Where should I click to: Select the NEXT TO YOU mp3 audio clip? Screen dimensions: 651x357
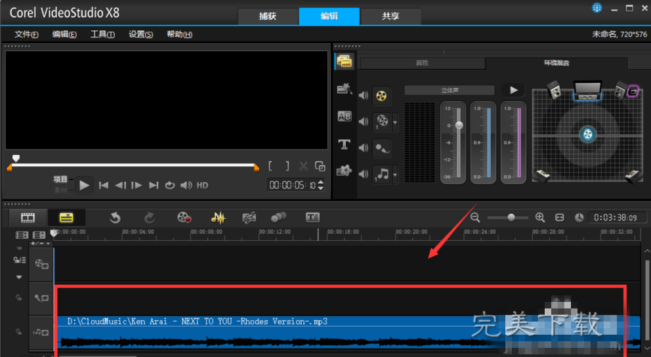tap(348, 332)
